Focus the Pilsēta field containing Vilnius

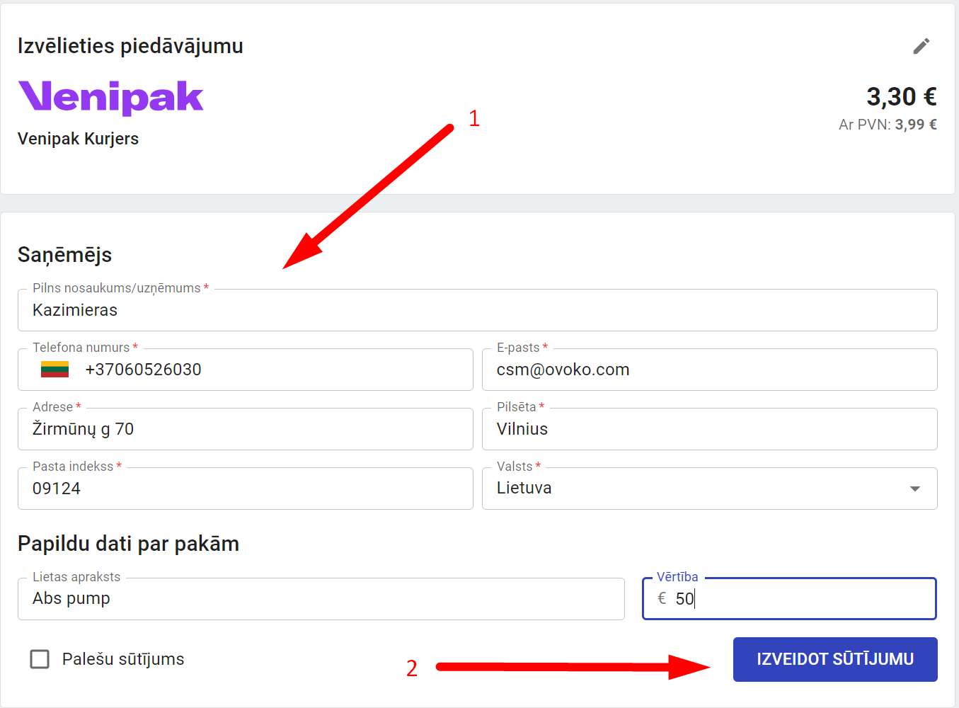[x=709, y=429]
